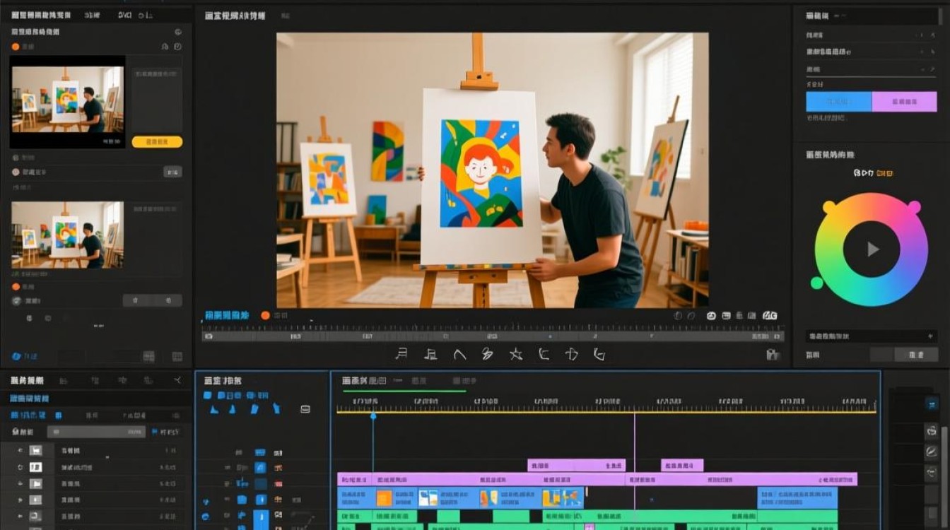Toggle visibility of the first media list row

(20, 450)
